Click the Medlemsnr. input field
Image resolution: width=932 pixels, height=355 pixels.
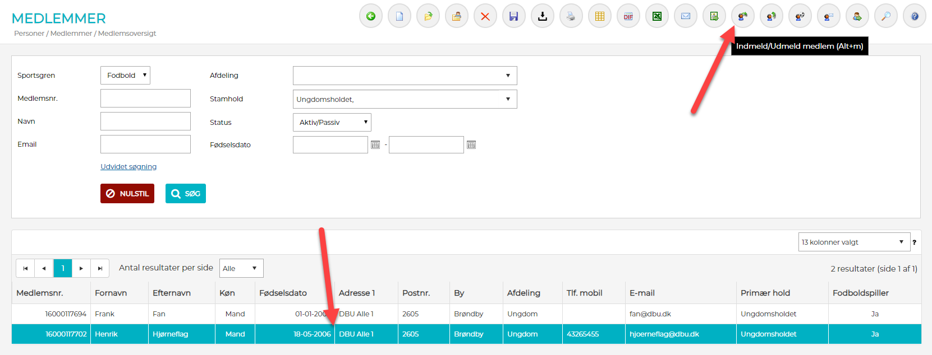coord(145,99)
